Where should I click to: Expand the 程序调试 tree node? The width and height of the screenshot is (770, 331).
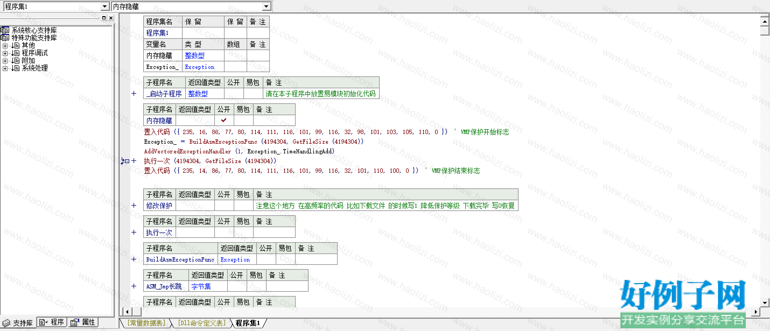click(5, 53)
